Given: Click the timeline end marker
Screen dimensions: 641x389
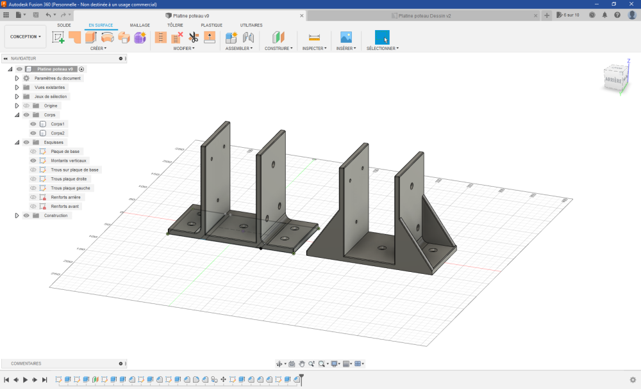Looking at the screenshot, I should (300, 379).
